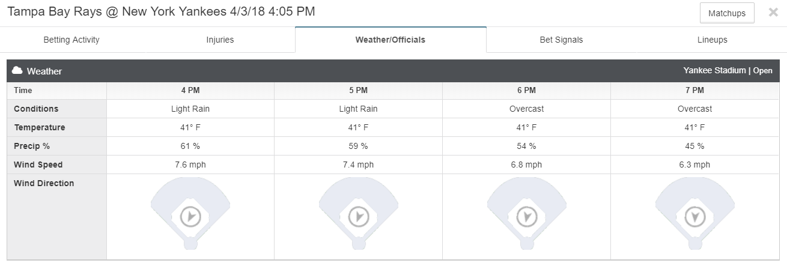The width and height of the screenshot is (787, 266).
Task: Switch to the Betting Activity tab
Action: coord(71,40)
